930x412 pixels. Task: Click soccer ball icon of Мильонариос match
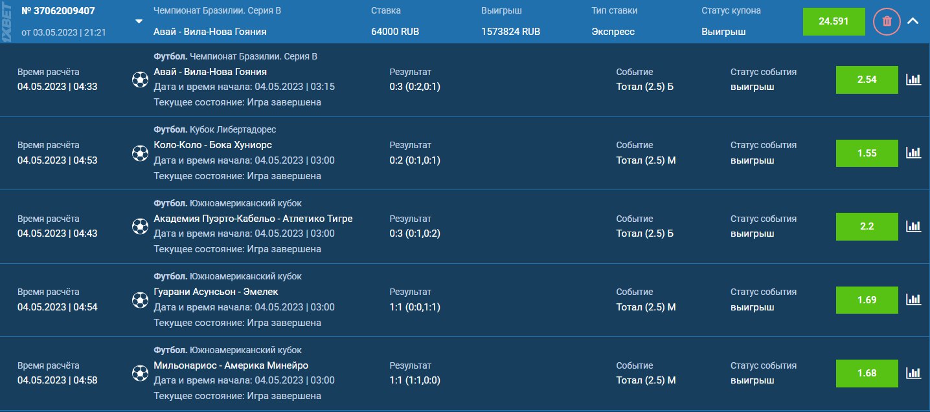point(139,373)
